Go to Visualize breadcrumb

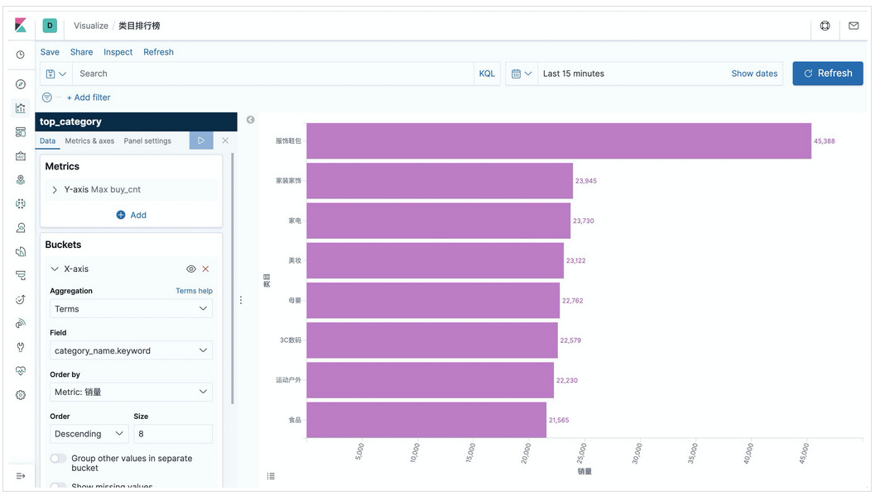click(91, 26)
